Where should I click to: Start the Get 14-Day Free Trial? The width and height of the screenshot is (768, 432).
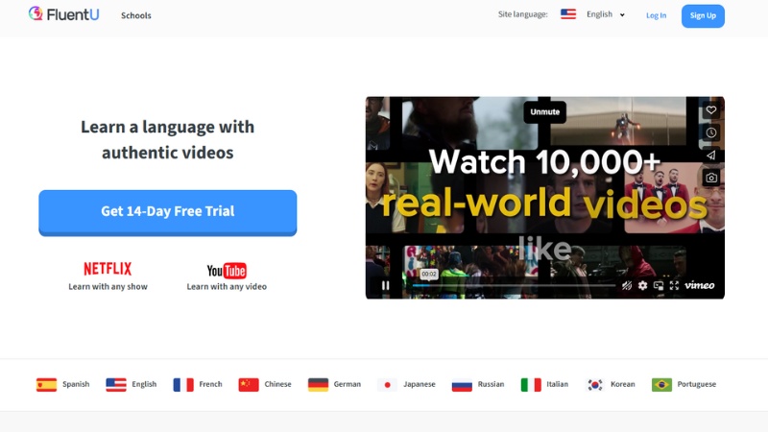tap(167, 212)
